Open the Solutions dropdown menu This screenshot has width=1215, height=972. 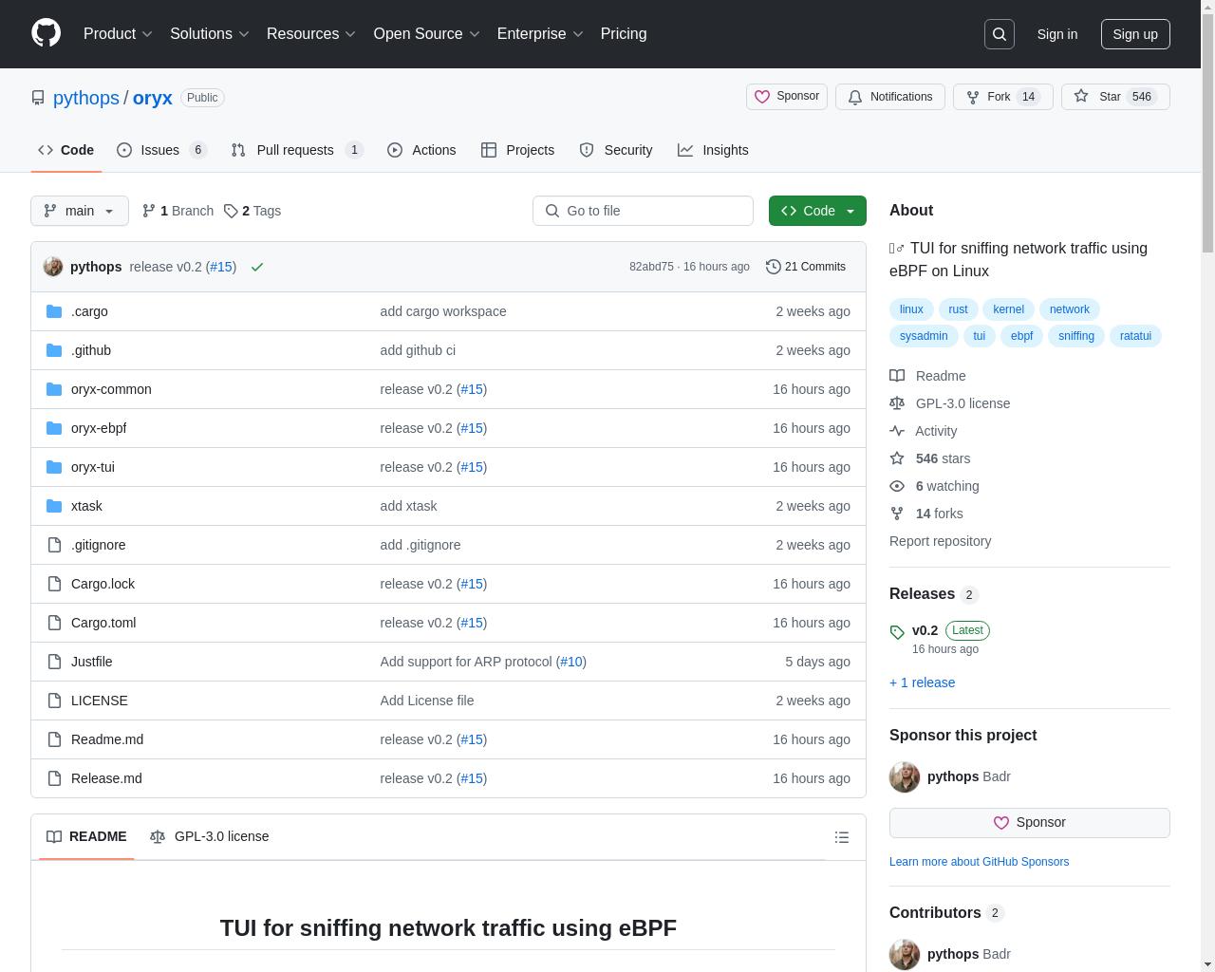[x=209, y=33]
